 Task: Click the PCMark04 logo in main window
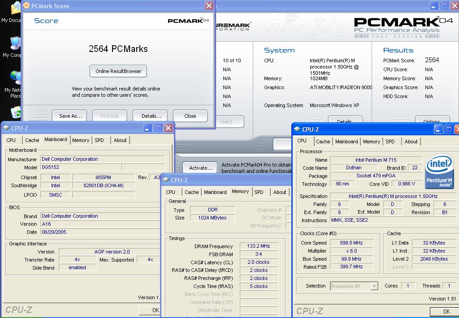pos(403,27)
